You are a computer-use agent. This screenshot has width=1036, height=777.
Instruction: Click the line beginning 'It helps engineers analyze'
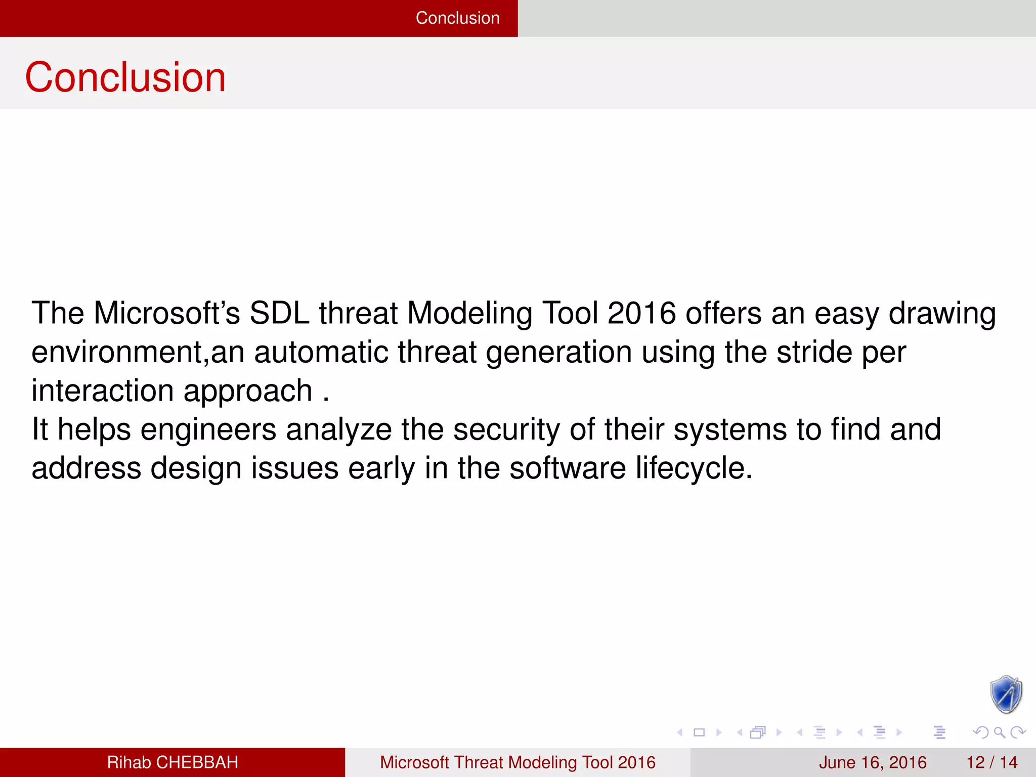pyautogui.click(x=486, y=430)
